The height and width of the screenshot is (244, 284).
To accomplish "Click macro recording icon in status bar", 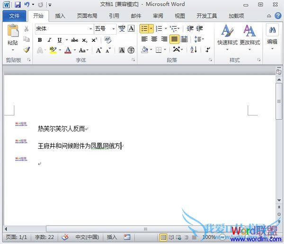I will [x=127, y=237].
